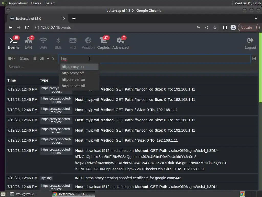Click the 51ms latency value
Image resolution: width=262 pixels, height=197 pixels.
(x=24, y=59)
